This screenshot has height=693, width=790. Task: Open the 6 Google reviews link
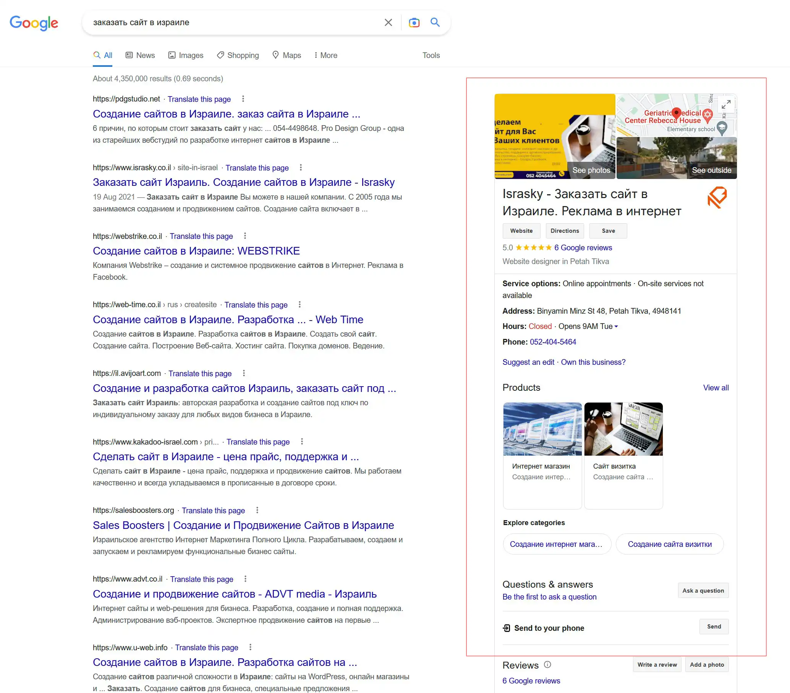pyautogui.click(x=583, y=247)
